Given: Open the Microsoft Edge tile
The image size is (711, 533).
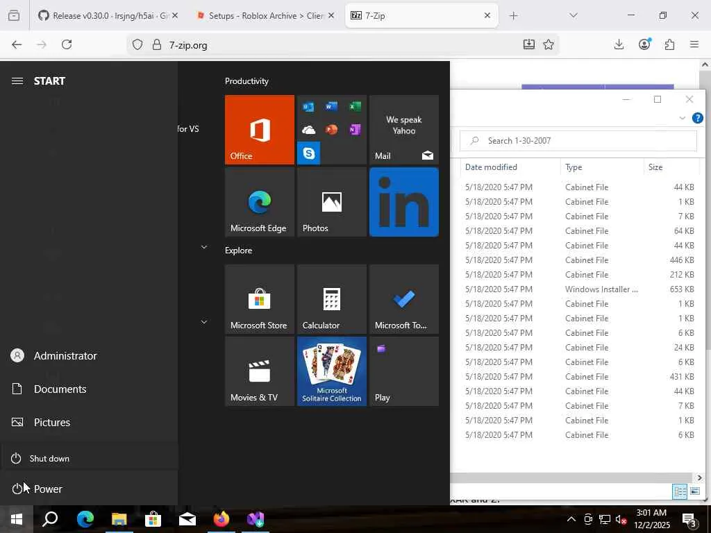Looking at the screenshot, I should (x=260, y=202).
